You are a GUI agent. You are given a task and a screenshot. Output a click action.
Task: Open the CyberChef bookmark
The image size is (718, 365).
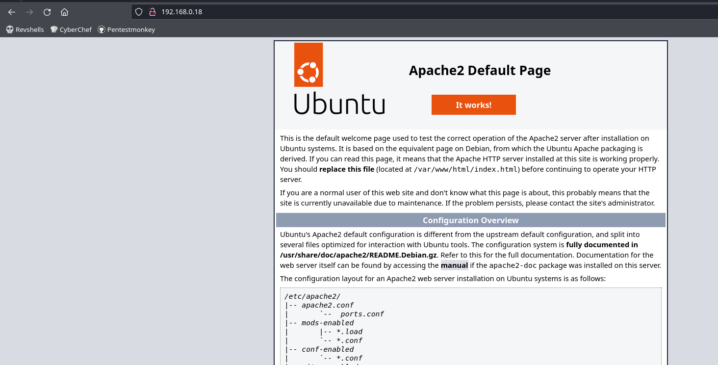point(71,29)
